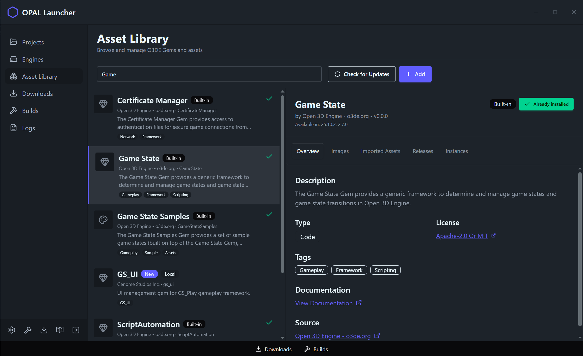Click the Local badge on GS_UI

pyautogui.click(x=170, y=274)
